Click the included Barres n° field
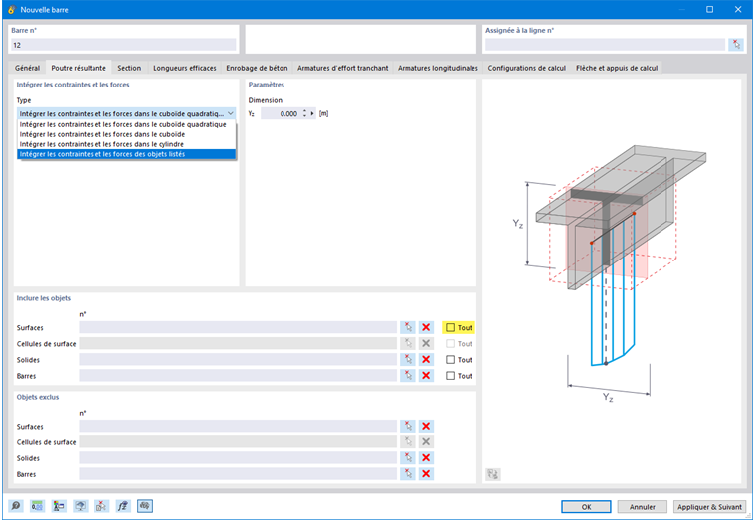756x520 pixels. point(238,376)
